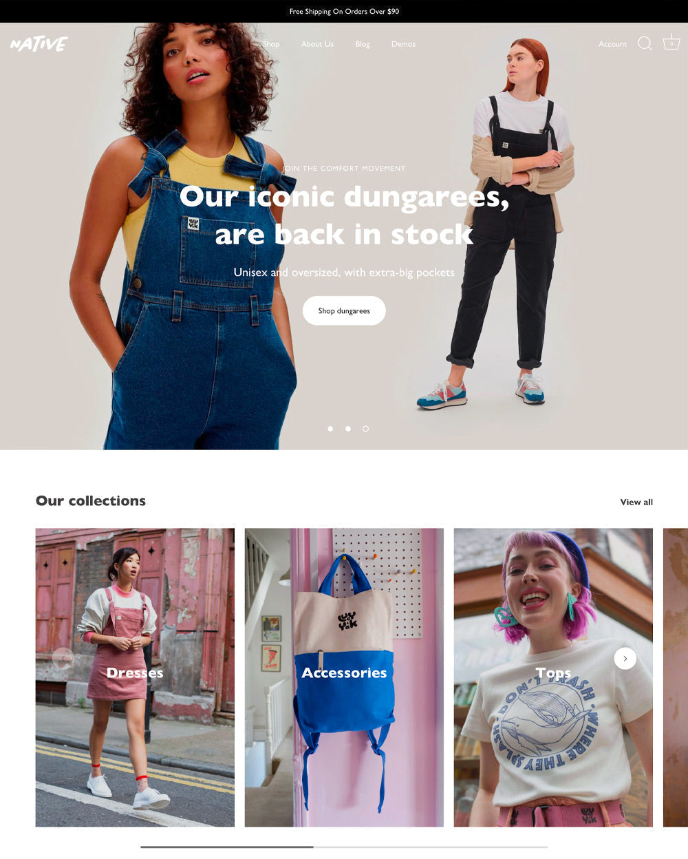Image resolution: width=688 pixels, height=859 pixels.
Task: Open the shopping basket icon
Action: tap(671, 43)
